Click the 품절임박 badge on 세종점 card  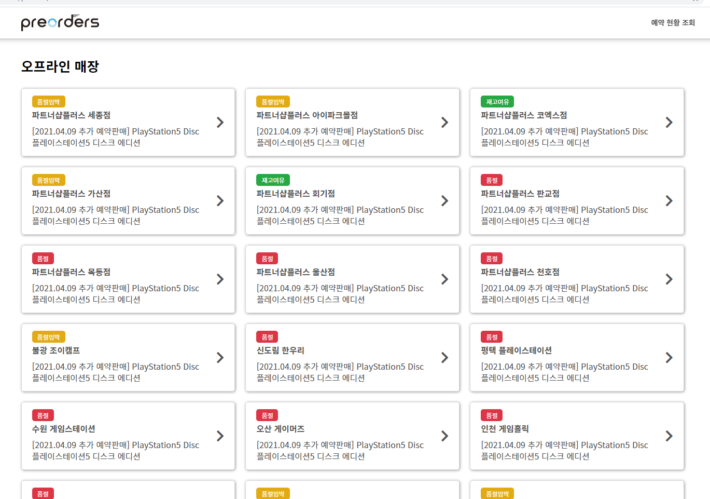point(49,102)
